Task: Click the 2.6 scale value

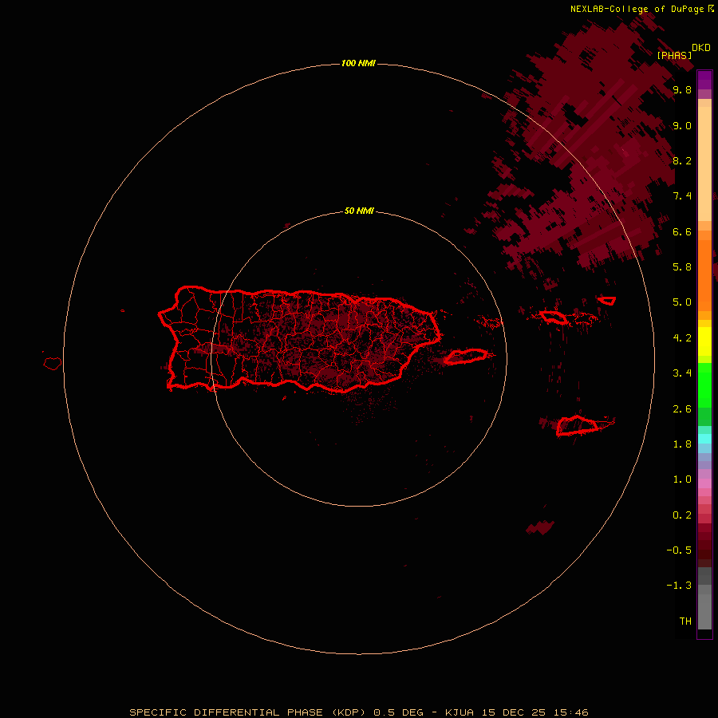Action: 682,408
